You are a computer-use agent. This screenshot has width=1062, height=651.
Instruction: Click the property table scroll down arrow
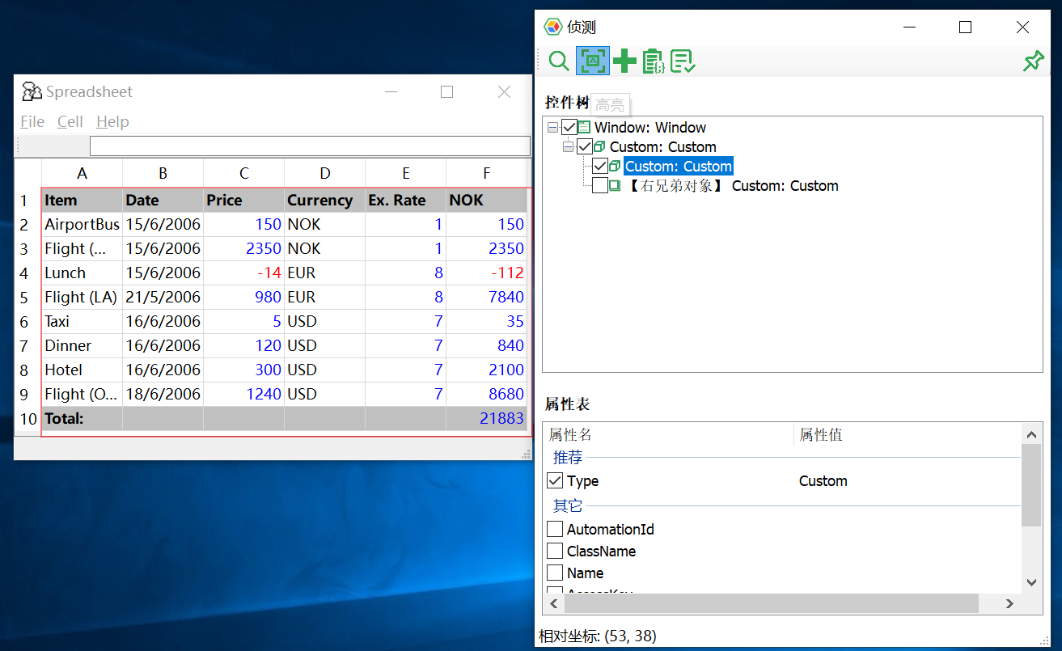click(x=1031, y=582)
